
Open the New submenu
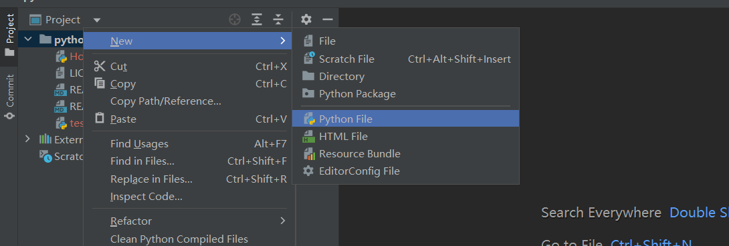[x=188, y=41]
